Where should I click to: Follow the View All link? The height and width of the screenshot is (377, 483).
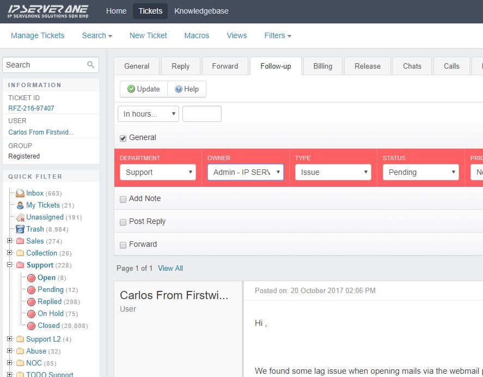click(x=170, y=268)
